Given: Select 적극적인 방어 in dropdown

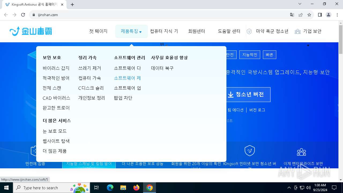Looking at the screenshot, I should 56,78.
